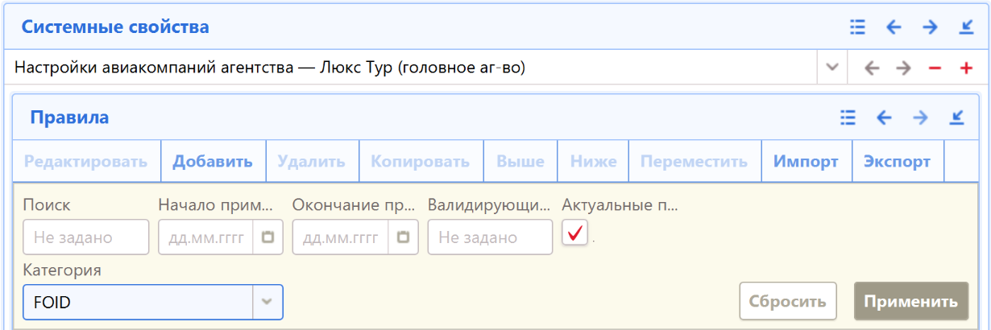
Task: Click left arrow icon in Правила header
Action: 884,118
